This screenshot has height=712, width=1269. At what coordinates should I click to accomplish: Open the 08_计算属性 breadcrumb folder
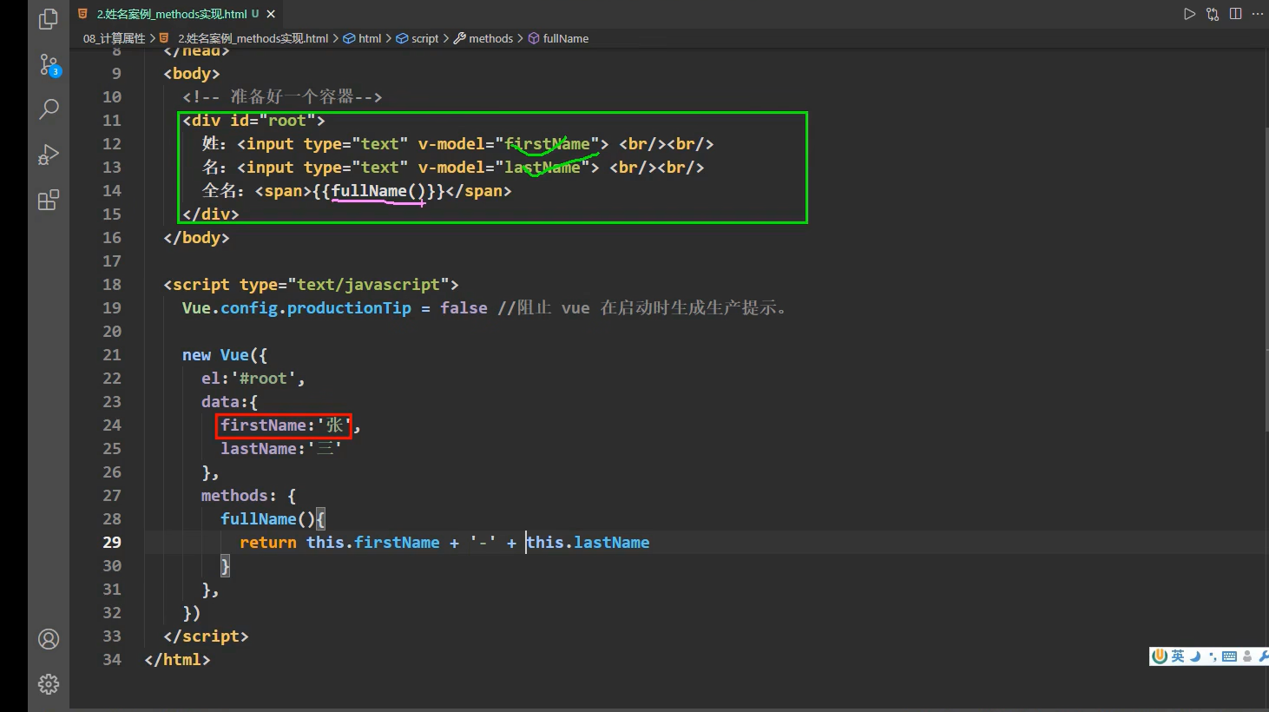pyautogui.click(x=115, y=38)
